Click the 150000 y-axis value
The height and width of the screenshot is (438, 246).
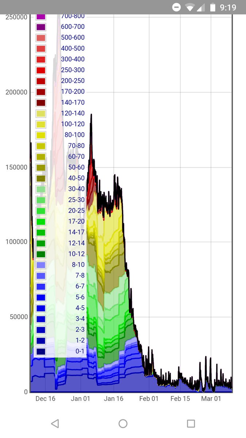point(16,167)
